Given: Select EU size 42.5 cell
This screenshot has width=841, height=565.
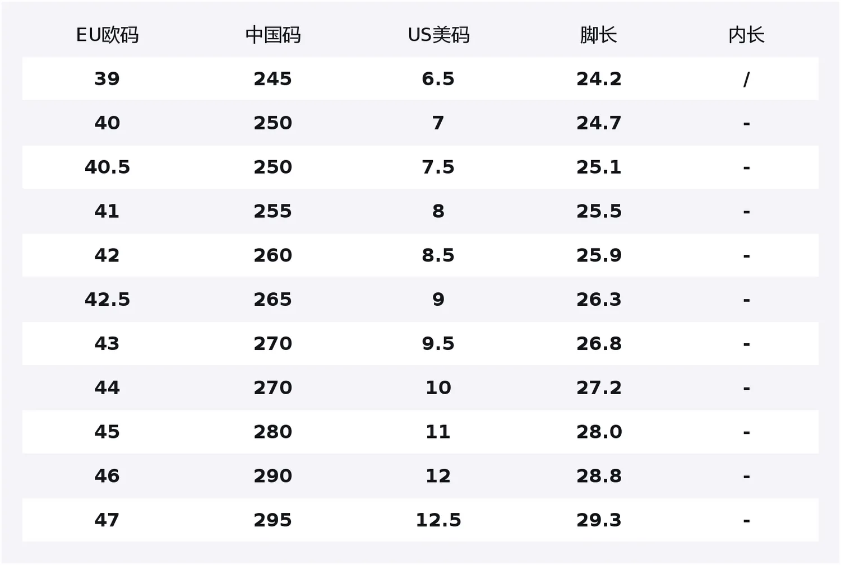Looking at the screenshot, I should point(107,300).
